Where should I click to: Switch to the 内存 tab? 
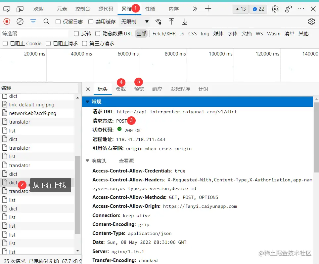174,9
